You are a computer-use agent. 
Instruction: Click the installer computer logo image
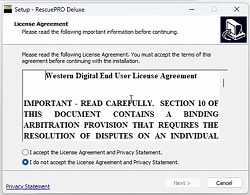click(x=234, y=30)
